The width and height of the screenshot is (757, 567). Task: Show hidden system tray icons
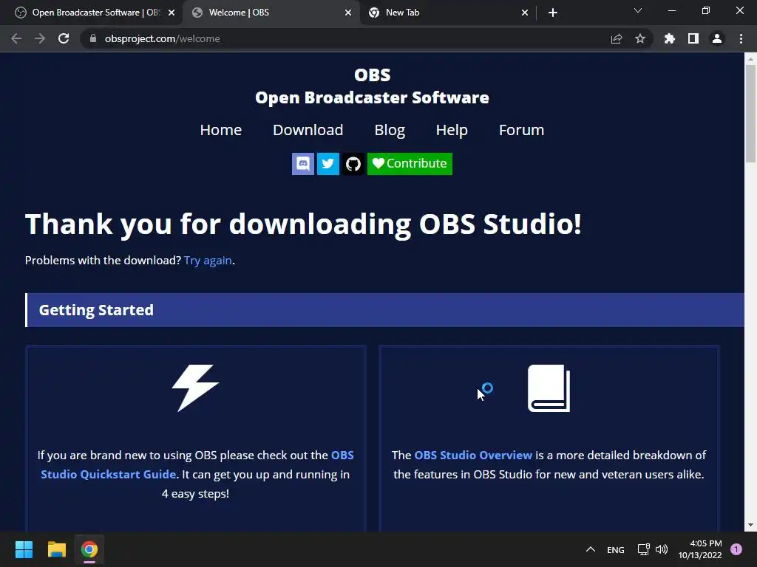[x=590, y=549]
